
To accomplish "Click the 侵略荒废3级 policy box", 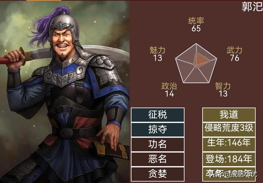I will 229,129.
